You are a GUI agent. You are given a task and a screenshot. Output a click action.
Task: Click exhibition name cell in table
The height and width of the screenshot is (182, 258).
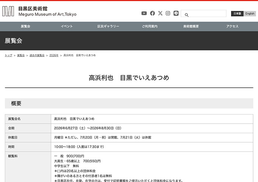[x=152, y=119]
